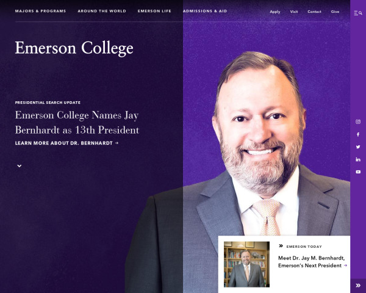Click the double-arrow icon in bottom-right corner
Screen dimensions: 366x293
click(358, 285)
